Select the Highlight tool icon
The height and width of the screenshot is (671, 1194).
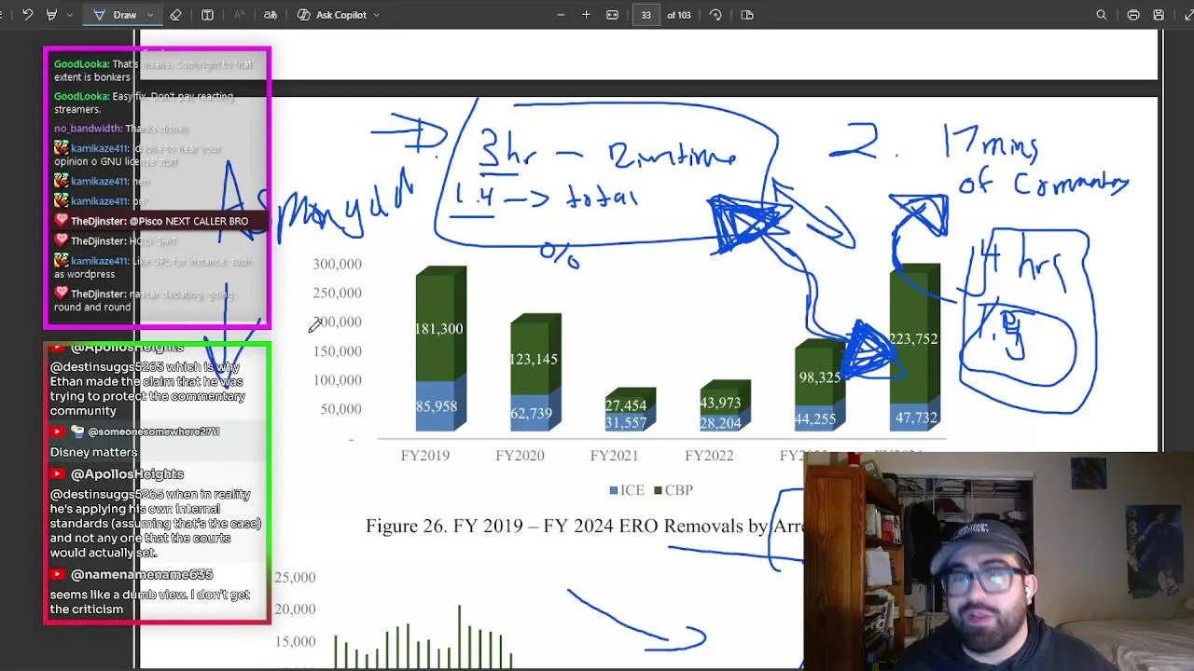51,15
